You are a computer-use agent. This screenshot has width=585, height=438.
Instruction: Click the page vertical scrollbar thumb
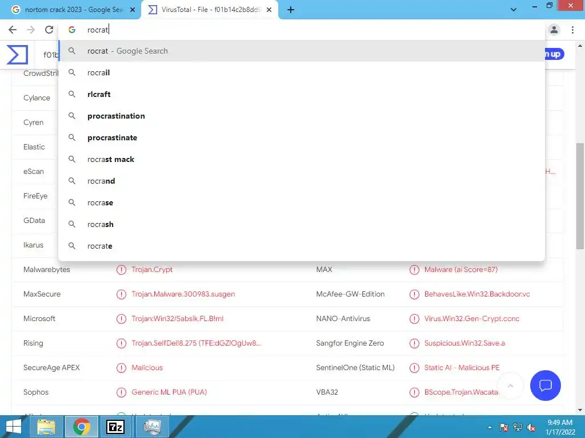[x=580, y=196]
